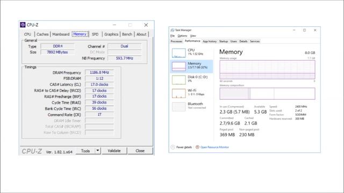344x193 pixels.
Task: Click the FSB:DRAM 1:12 value
Action: [99, 78]
